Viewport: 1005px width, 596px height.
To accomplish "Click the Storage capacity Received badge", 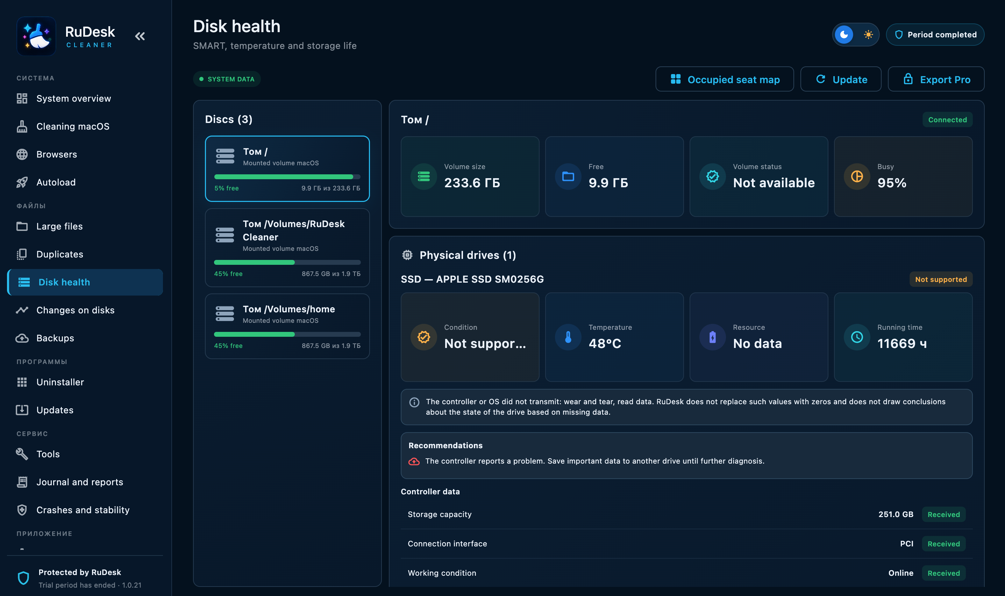I will click(943, 515).
